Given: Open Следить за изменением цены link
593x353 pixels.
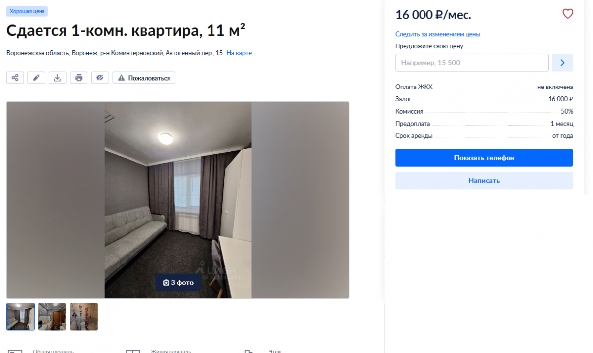Looking at the screenshot, I should (x=438, y=34).
